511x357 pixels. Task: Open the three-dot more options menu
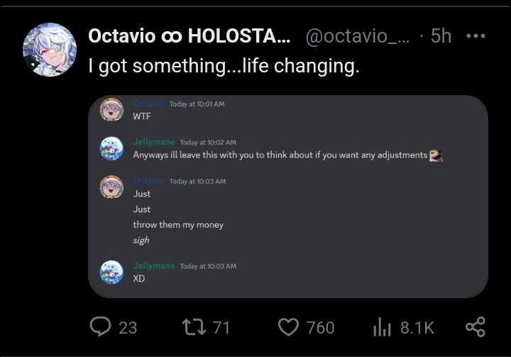click(x=475, y=35)
